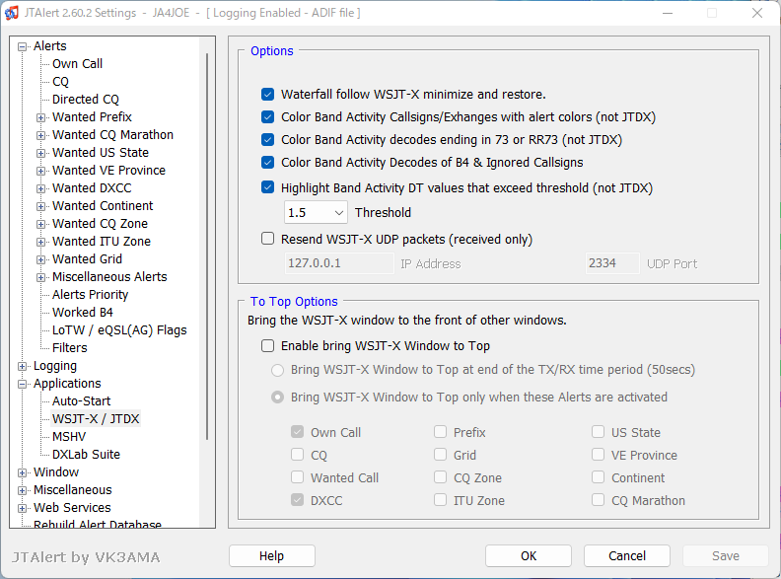This screenshot has height=579, width=781.
Task: Select Own Call in the settings tree
Action: pyautogui.click(x=77, y=64)
